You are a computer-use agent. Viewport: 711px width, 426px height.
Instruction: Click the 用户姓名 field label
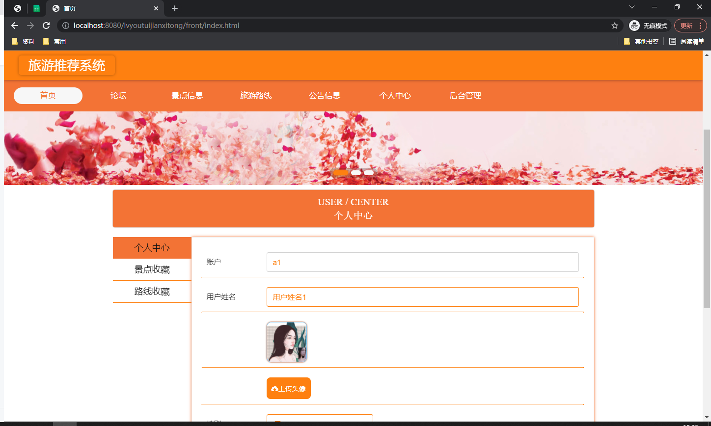[x=221, y=297]
